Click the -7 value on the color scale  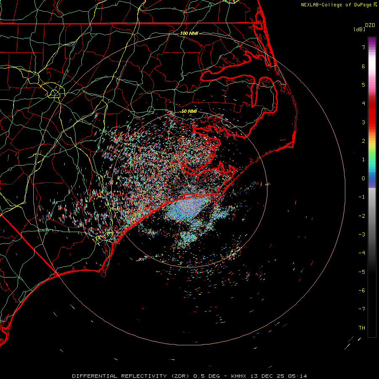pyautogui.click(x=362, y=309)
